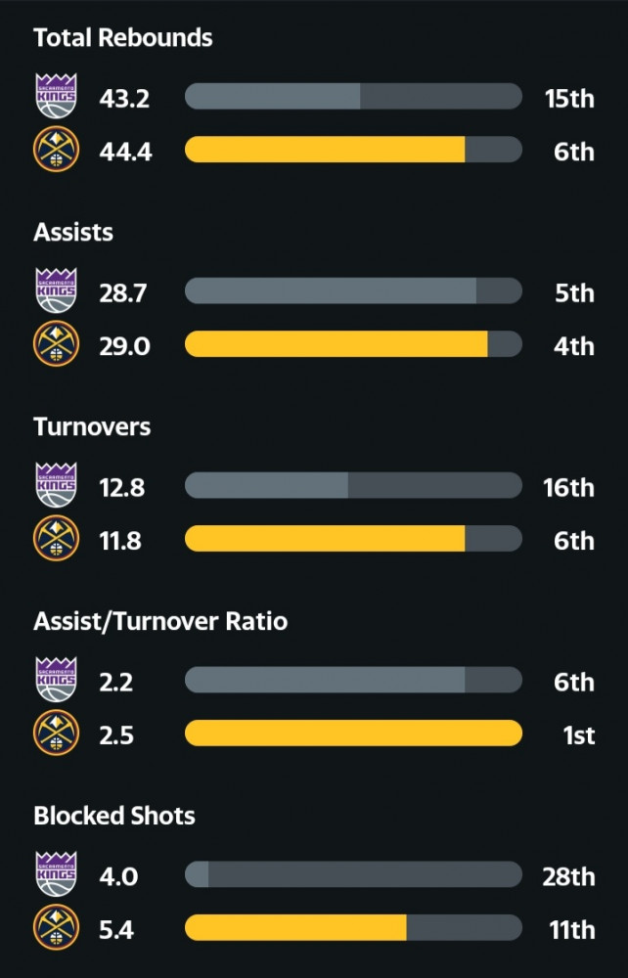
Task: Click the Kings logo under Blocked Shots
Action: click(x=56, y=874)
